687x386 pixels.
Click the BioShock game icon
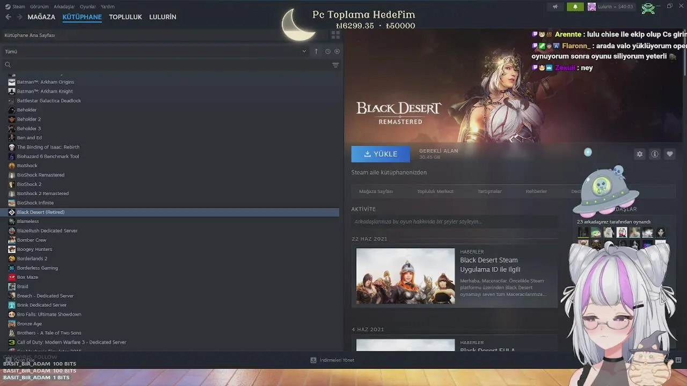(12, 166)
